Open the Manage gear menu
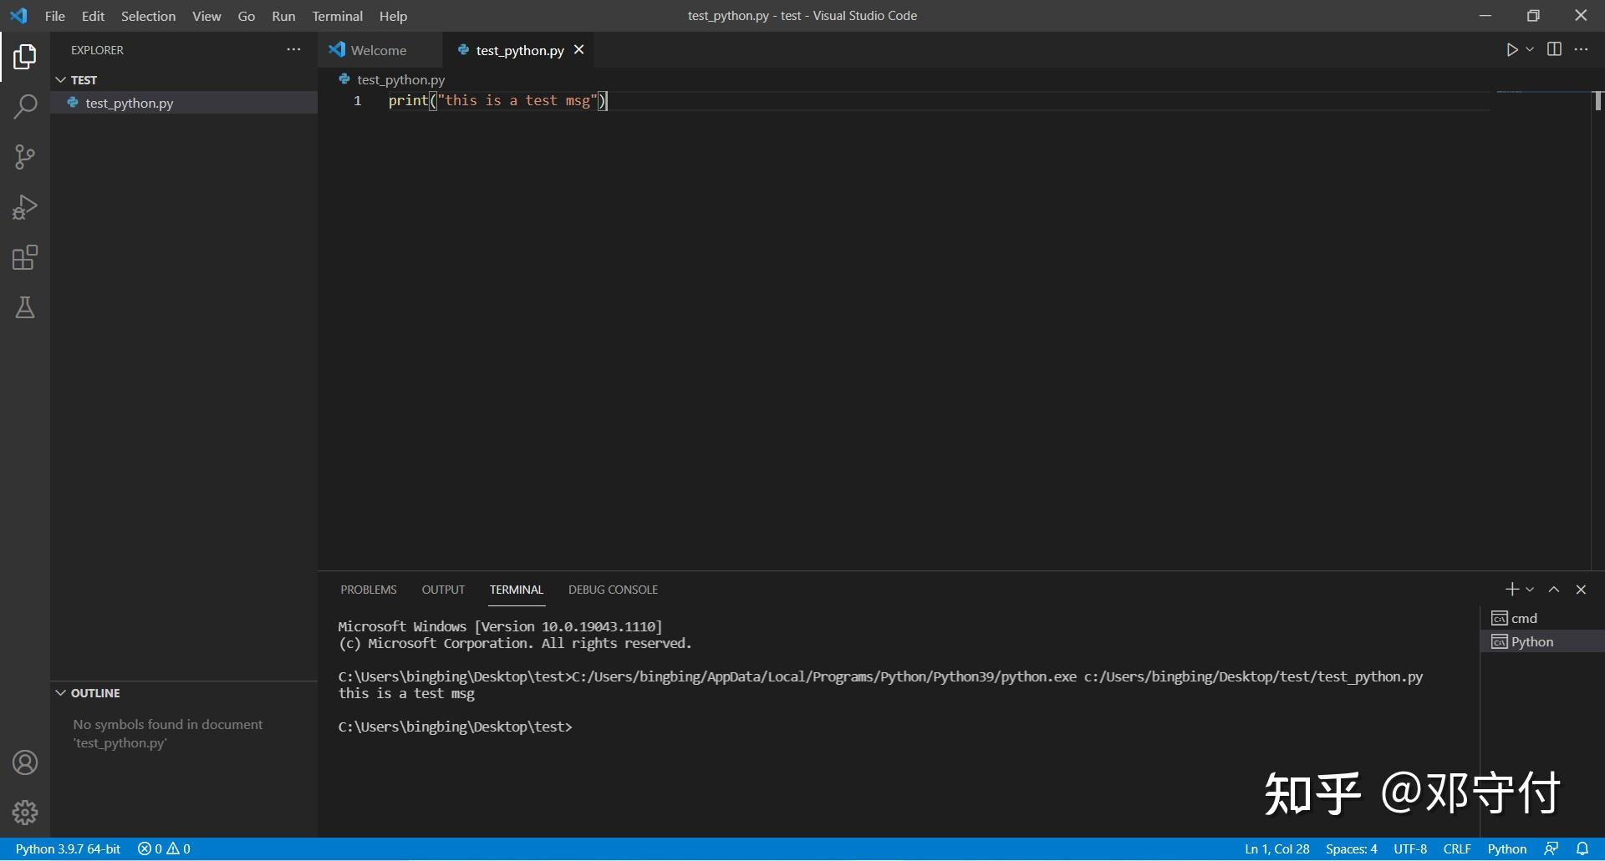This screenshot has width=1605, height=861. pyautogui.click(x=24, y=812)
